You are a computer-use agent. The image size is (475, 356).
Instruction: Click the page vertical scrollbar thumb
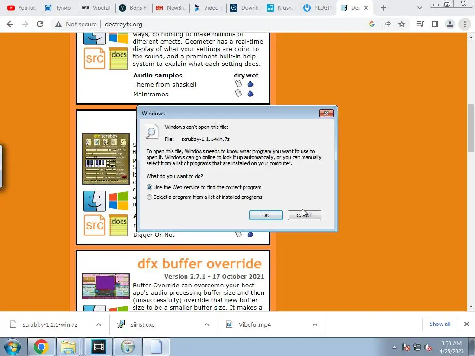[471, 128]
